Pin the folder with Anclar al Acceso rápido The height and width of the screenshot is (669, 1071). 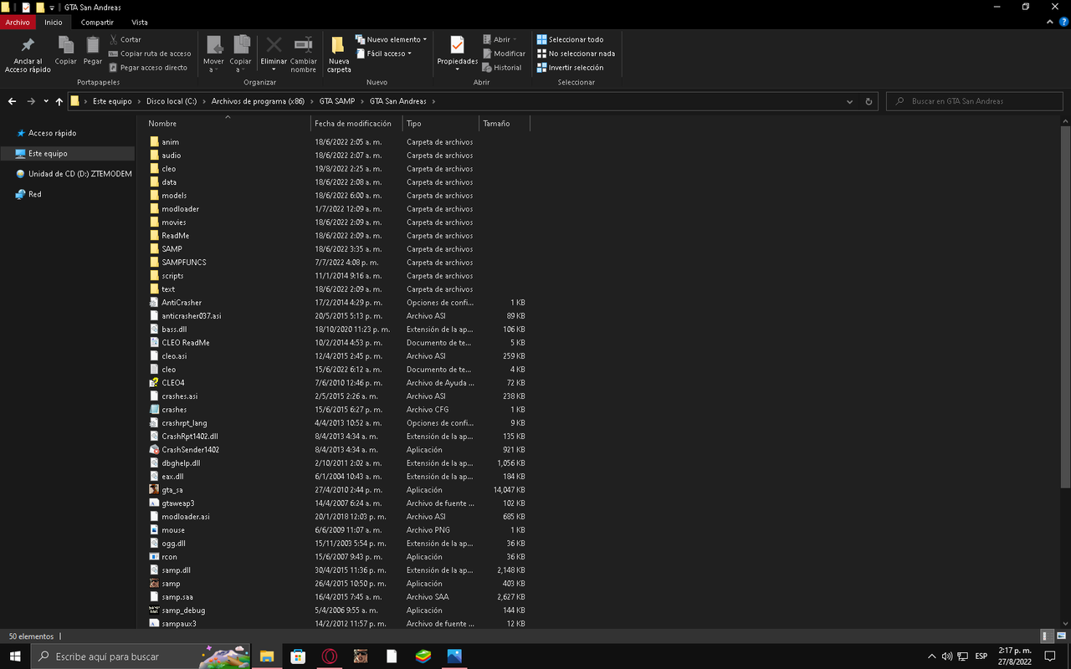click(28, 54)
